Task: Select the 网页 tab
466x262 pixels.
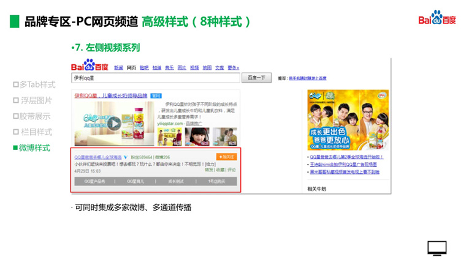Action: [x=131, y=68]
